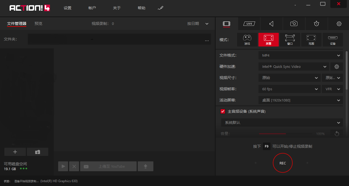
Task: Adjust the 音量 volume slider
Action: (285, 134)
